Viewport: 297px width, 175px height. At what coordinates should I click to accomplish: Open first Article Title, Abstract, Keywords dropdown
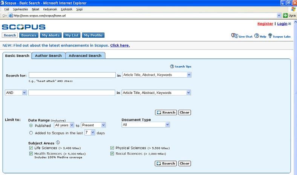(x=157, y=75)
